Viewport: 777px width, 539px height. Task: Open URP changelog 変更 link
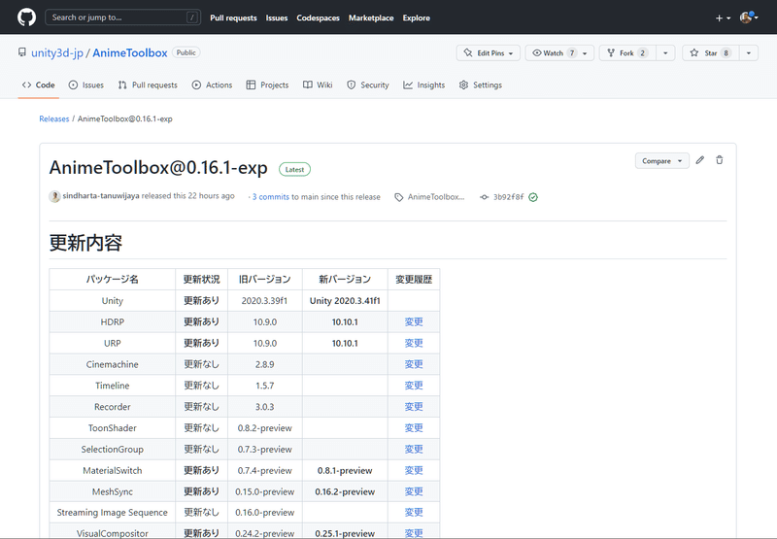click(x=414, y=344)
